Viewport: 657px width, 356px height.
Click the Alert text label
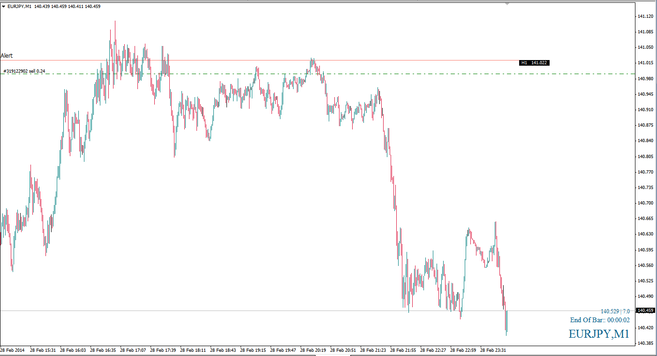(7, 56)
